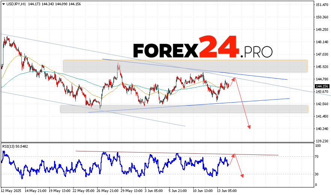
Task: Click the red downward forecast arrowhead on price chart
Action: 249,127
